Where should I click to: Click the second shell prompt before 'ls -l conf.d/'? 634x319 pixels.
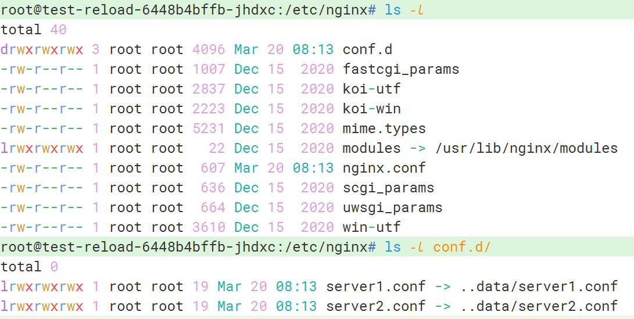click(x=188, y=246)
